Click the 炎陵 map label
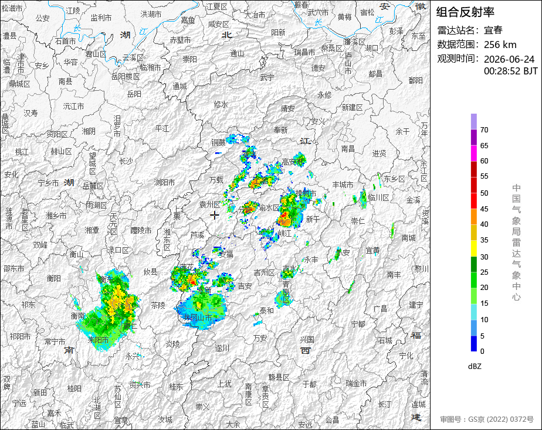Screen dimensions: 542x430 (172, 344)
